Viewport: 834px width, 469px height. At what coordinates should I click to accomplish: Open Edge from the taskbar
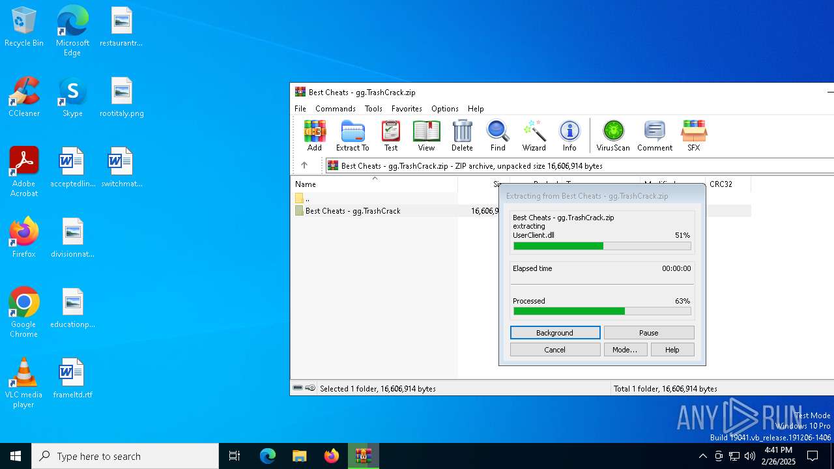(x=268, y=456)
